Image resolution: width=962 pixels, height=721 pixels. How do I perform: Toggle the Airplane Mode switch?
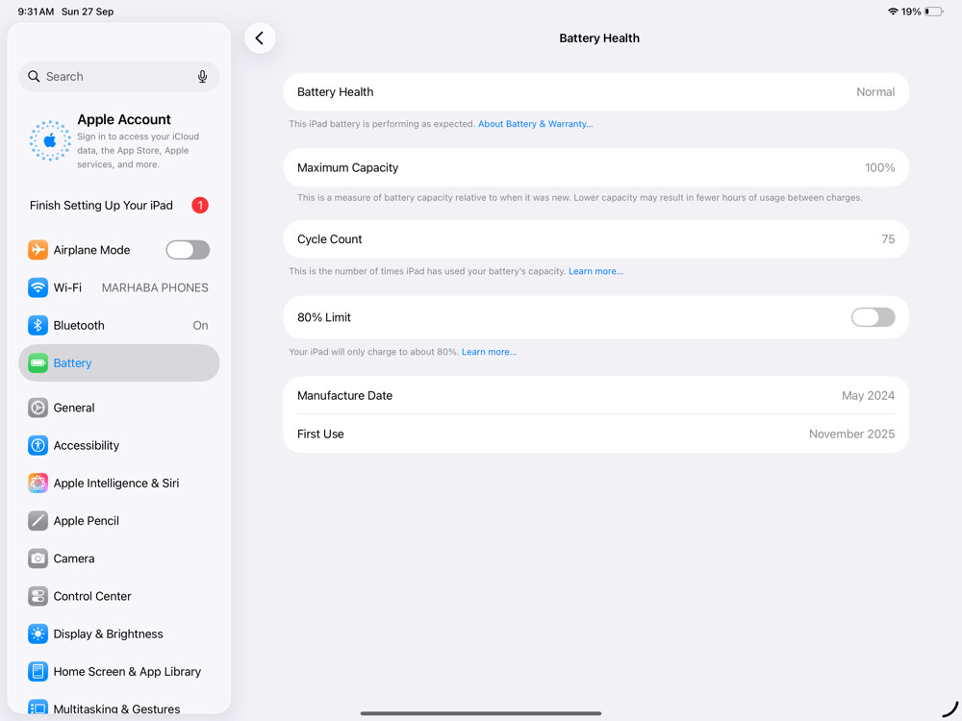pos(188,250)
